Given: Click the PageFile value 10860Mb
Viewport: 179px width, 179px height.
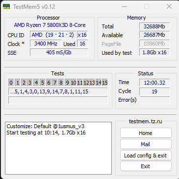Looking at the screenshot, I should (x=154, y=44).
